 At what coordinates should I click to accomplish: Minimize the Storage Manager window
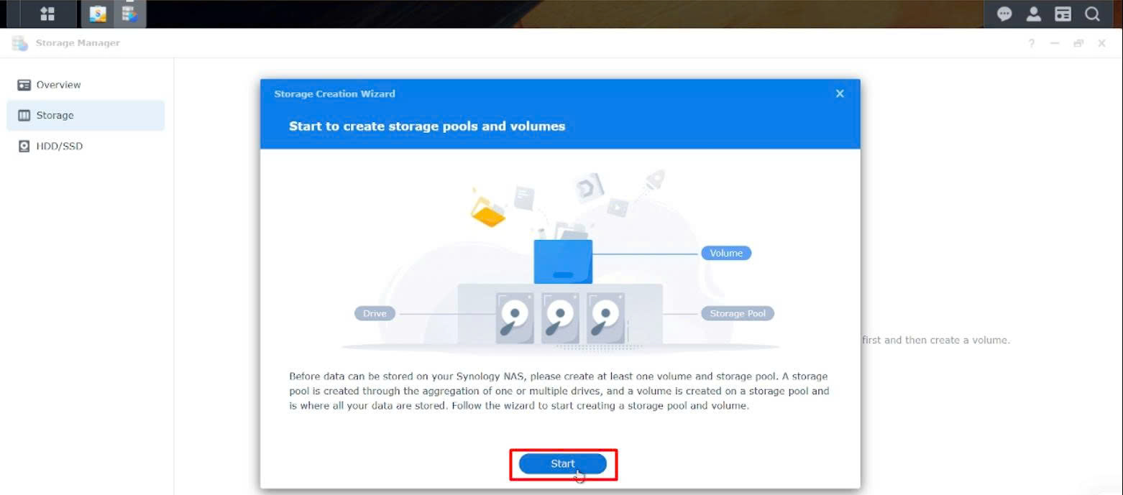(x=1055, y=43)
